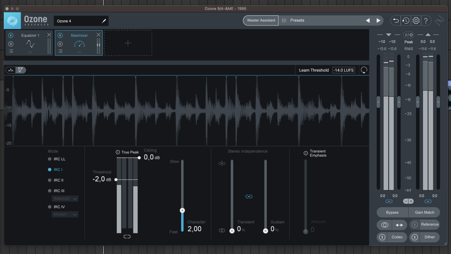Solo the Equalizer 1 module

[x=11, y=44]
